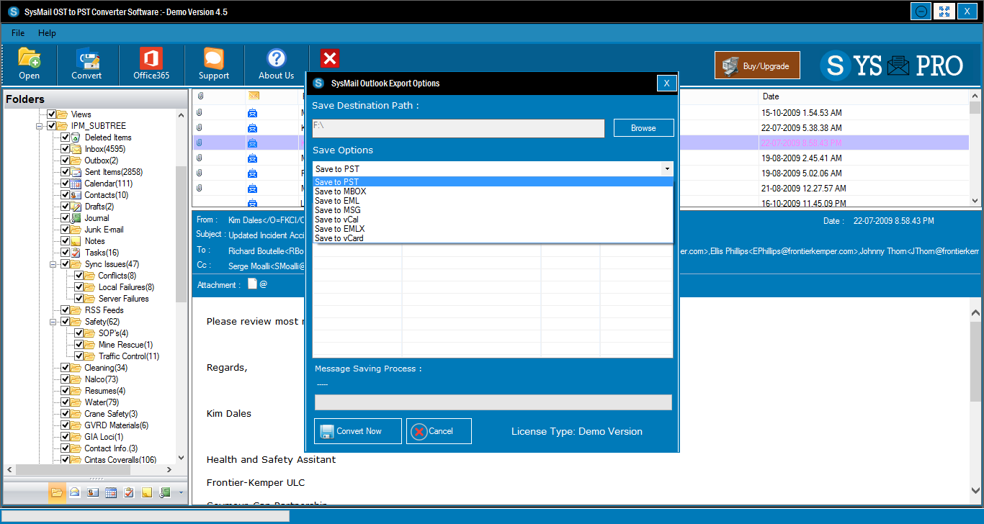Pick Save to EMLX option

493,229
